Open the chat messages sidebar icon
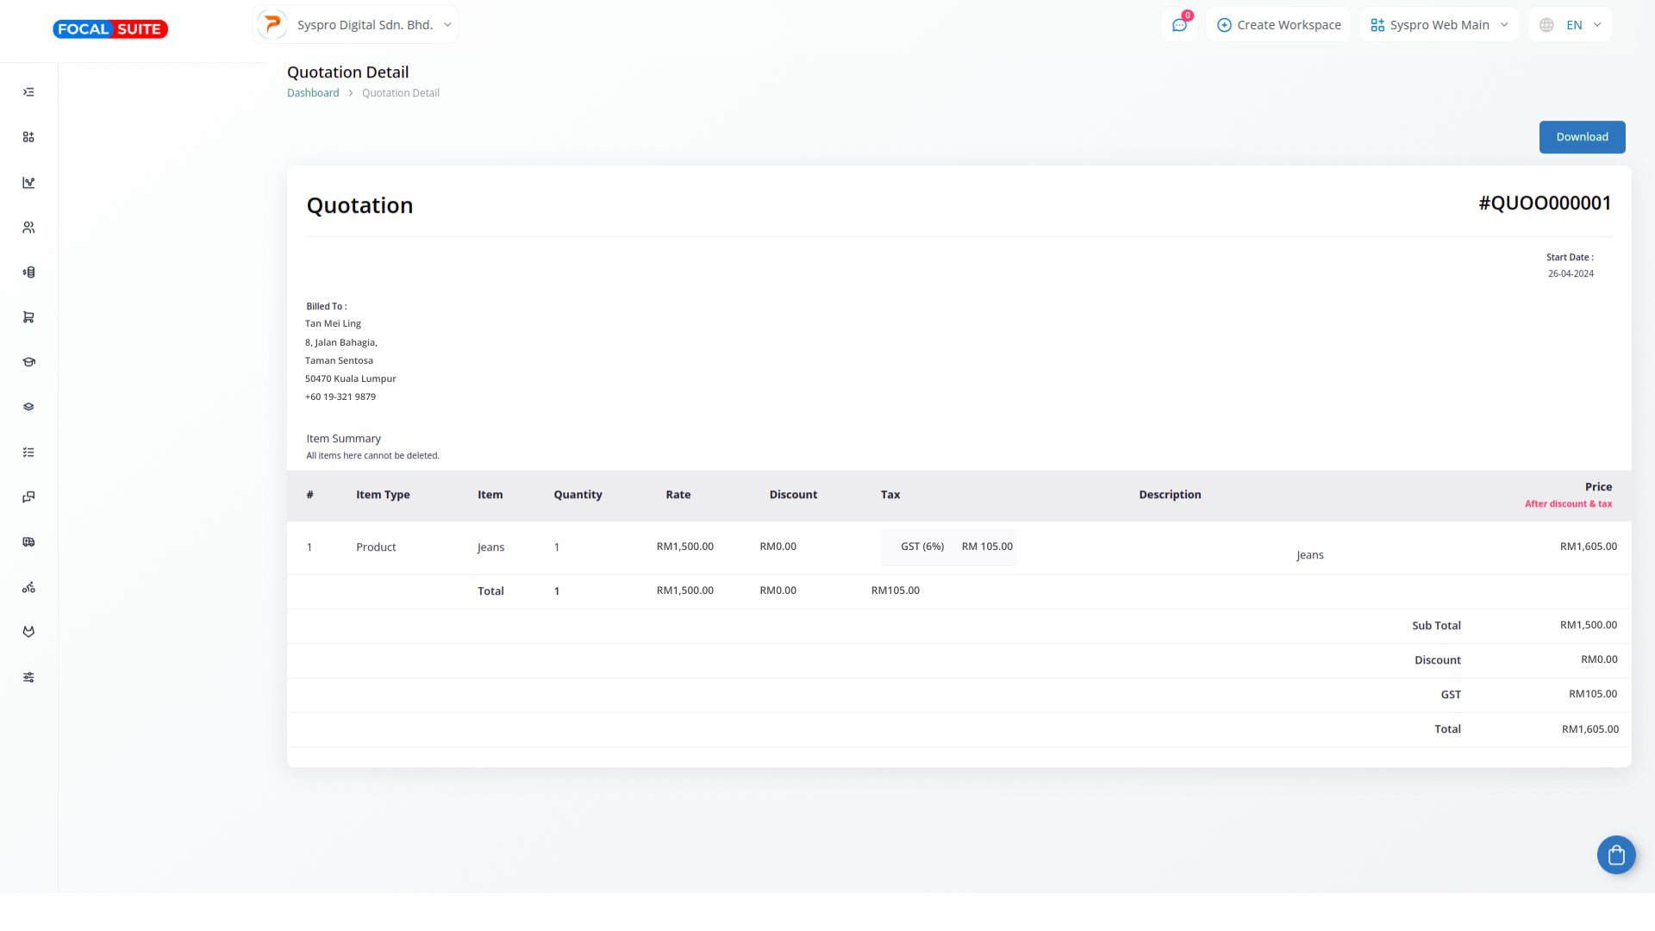 28,497
